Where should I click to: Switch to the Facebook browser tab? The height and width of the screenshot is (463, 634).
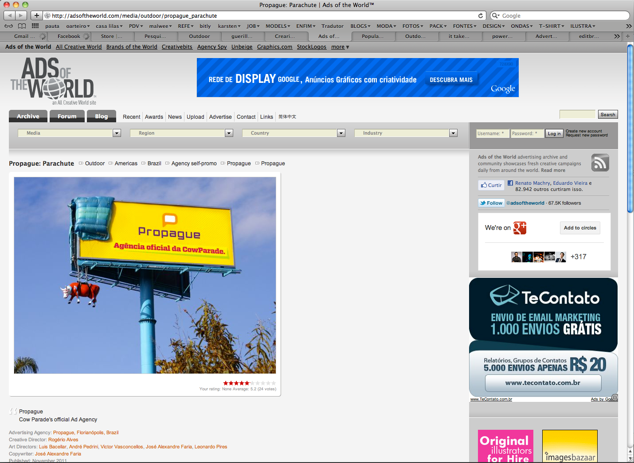pos(69,36)
